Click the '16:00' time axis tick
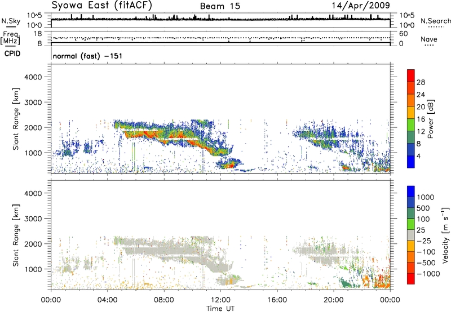451x312 pixels. [x=277, y=300]
